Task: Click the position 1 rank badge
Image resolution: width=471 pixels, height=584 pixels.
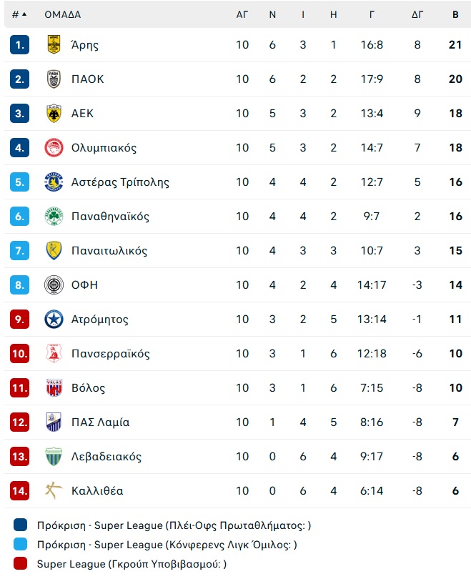Action: pos(19,44)
